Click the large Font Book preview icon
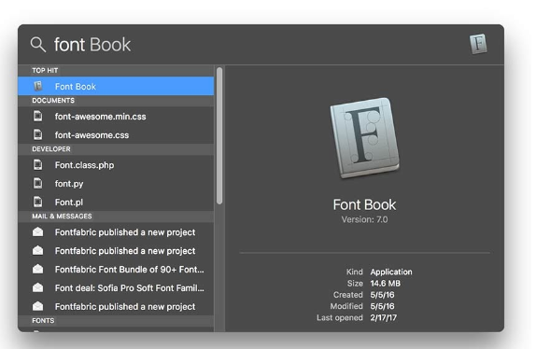Image resolution: width=536 pixels, height=349 pixels. 365,137
